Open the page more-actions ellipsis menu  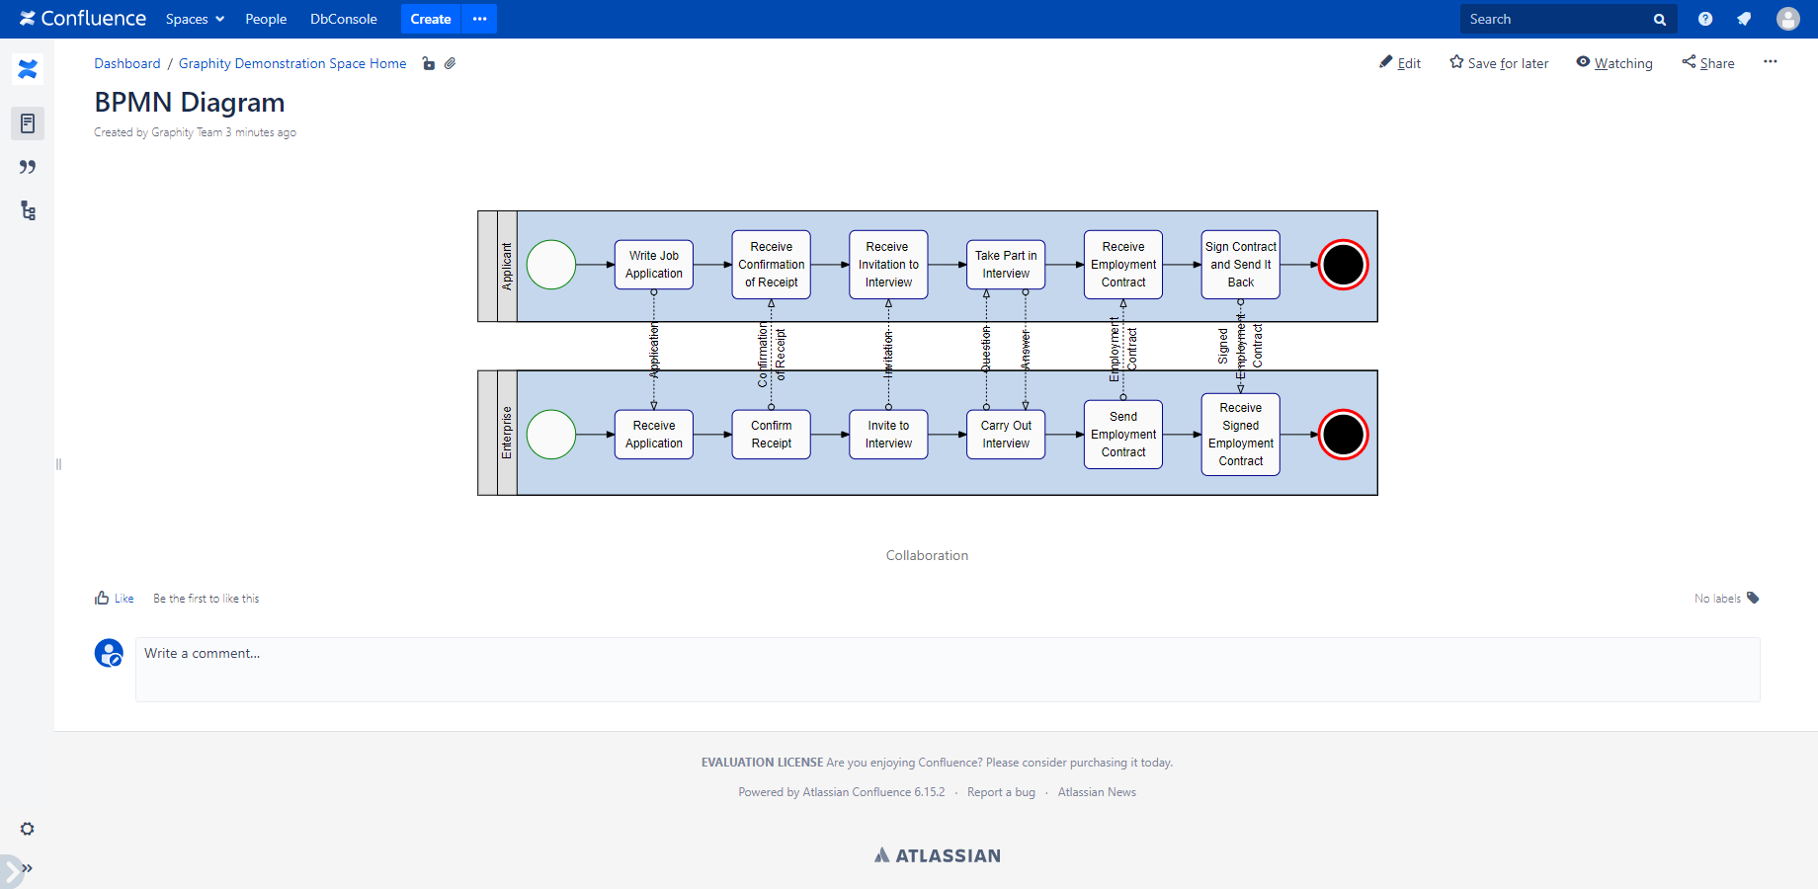click(1771, 61)
